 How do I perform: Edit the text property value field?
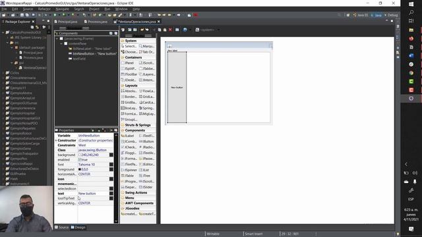click(x=93, y=194)
